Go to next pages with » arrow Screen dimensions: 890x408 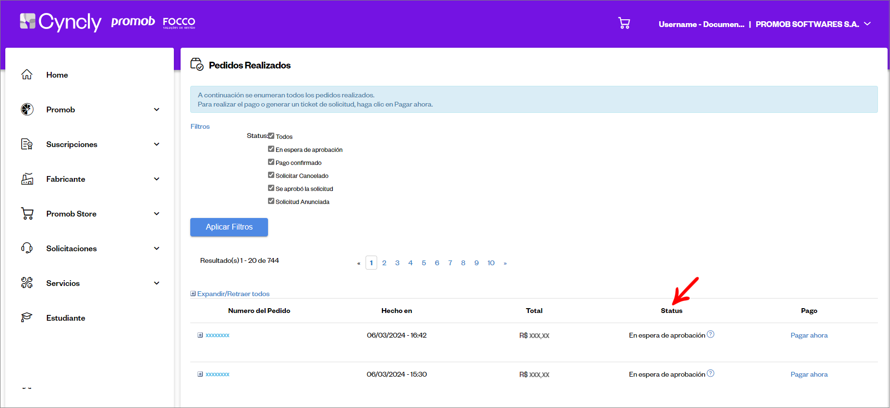click(505, 263)
